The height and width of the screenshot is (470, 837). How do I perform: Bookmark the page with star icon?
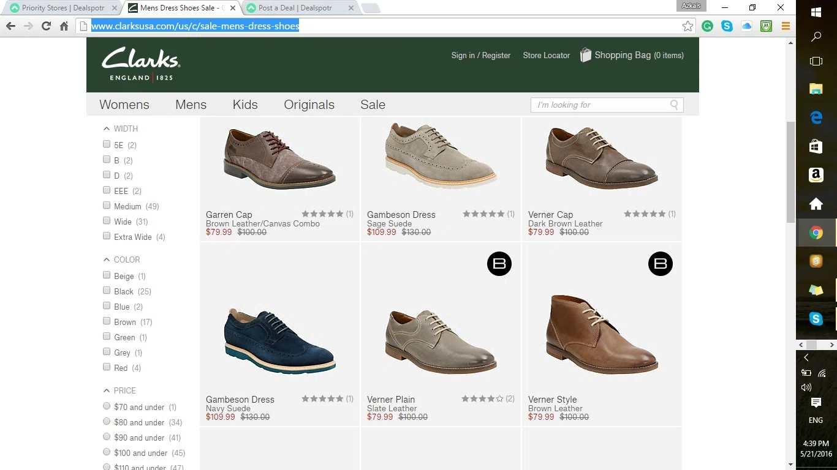tap(687, 26)
